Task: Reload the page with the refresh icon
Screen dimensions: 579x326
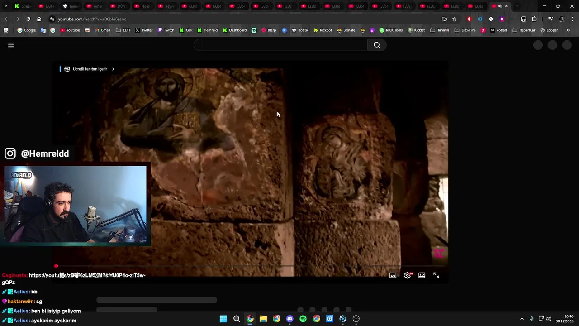Action: point(28,19)
